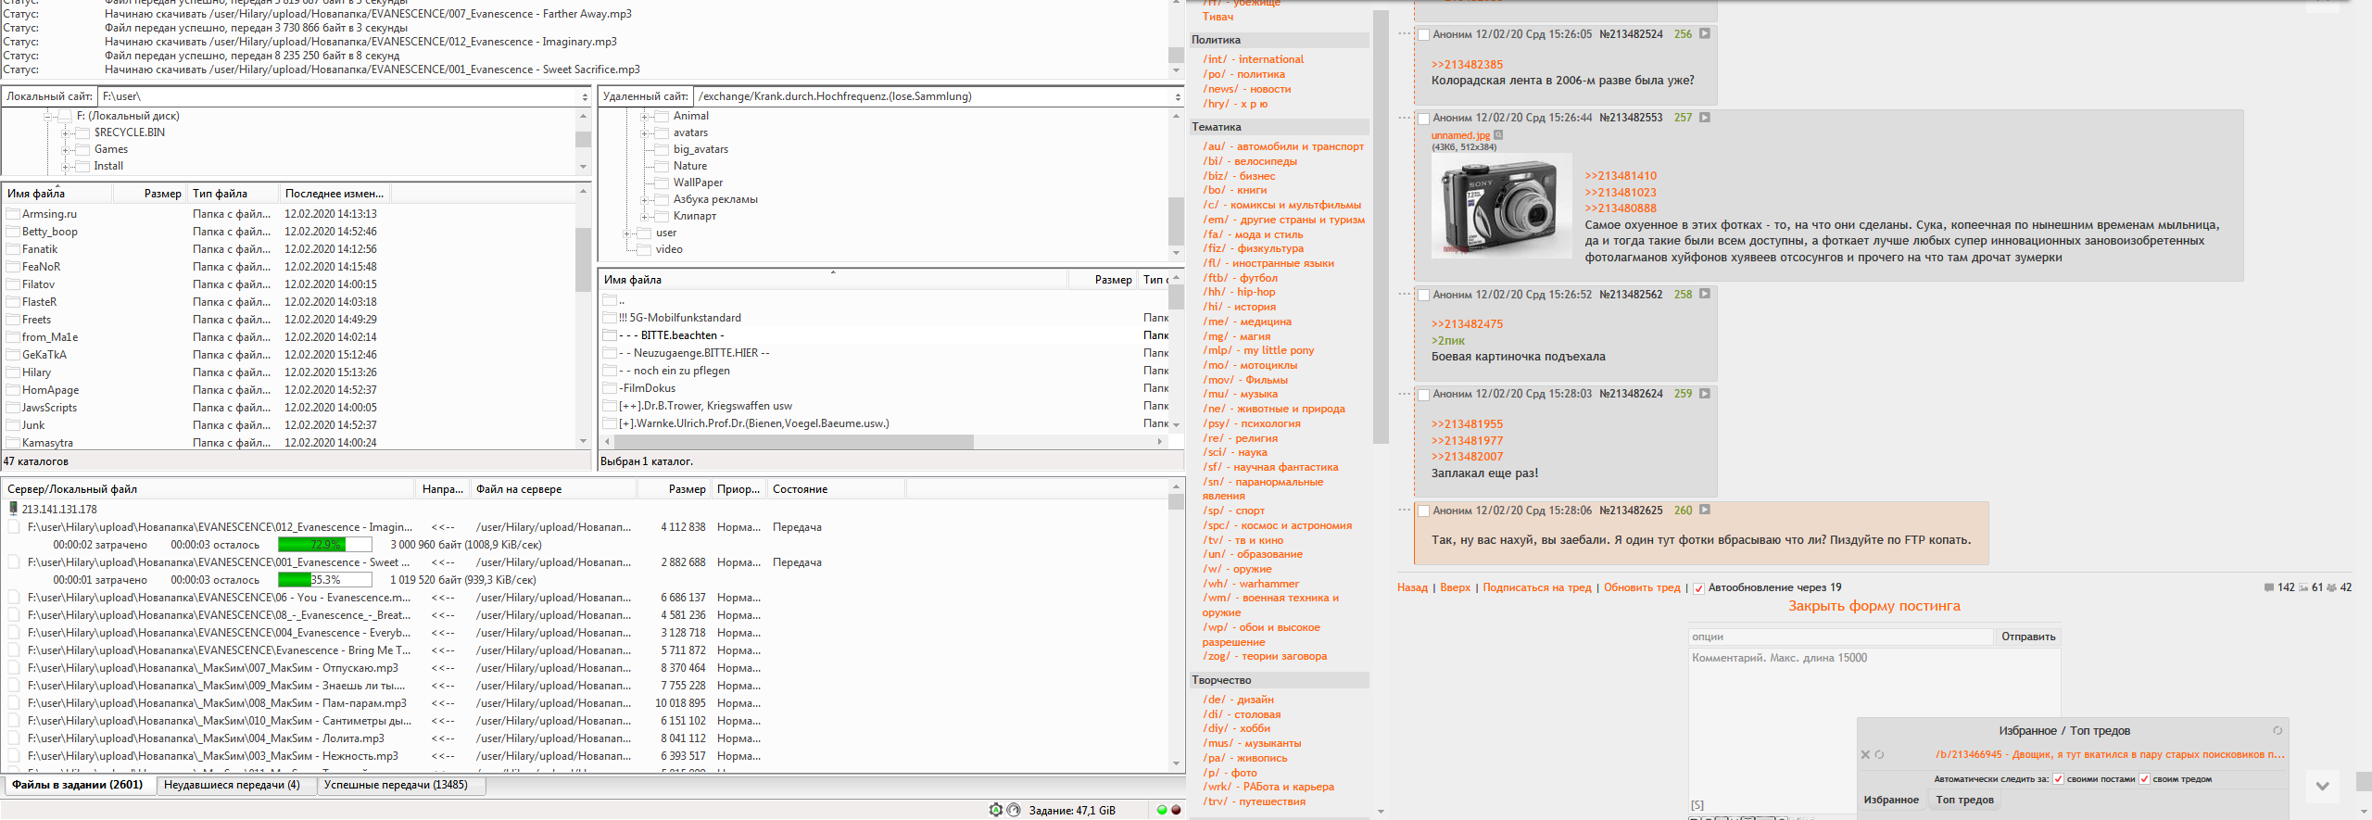2372x820 pixels.
Task: Open the Sony camera thumbnail image
Action: [1502, 205]
